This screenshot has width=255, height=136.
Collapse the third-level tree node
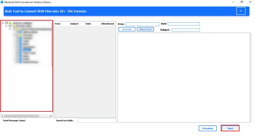tap(10, 29)
